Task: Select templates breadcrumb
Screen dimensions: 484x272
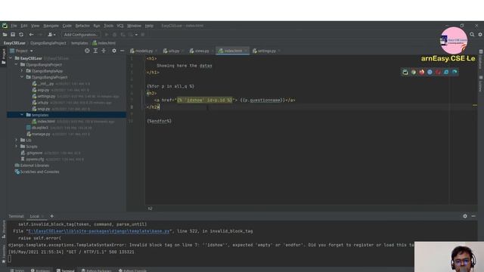Action: [x=79, y=43]
